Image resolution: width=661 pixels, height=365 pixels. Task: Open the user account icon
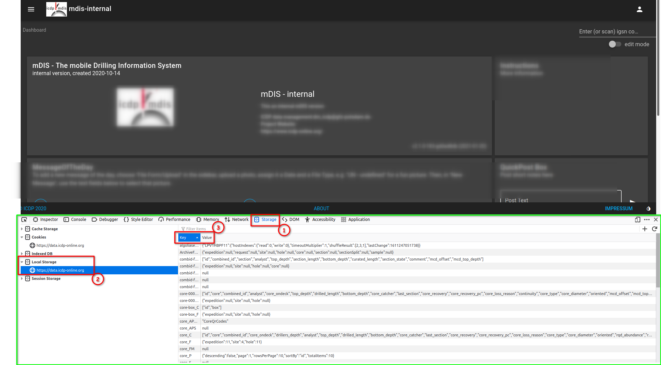point(640,9)
